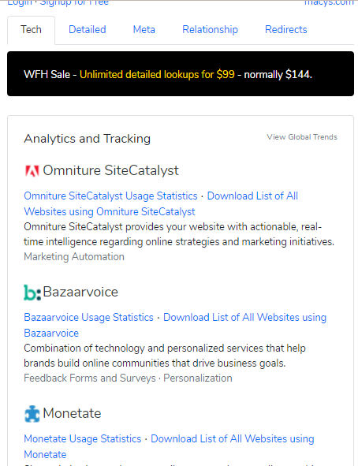
Task: Open the Meta tab
Action: (144, 29)
